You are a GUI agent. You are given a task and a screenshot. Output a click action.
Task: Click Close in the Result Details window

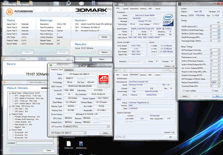tap(49, 150)
